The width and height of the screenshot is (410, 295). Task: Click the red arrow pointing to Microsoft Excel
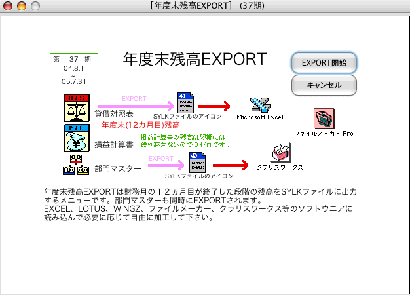point(214,106)
